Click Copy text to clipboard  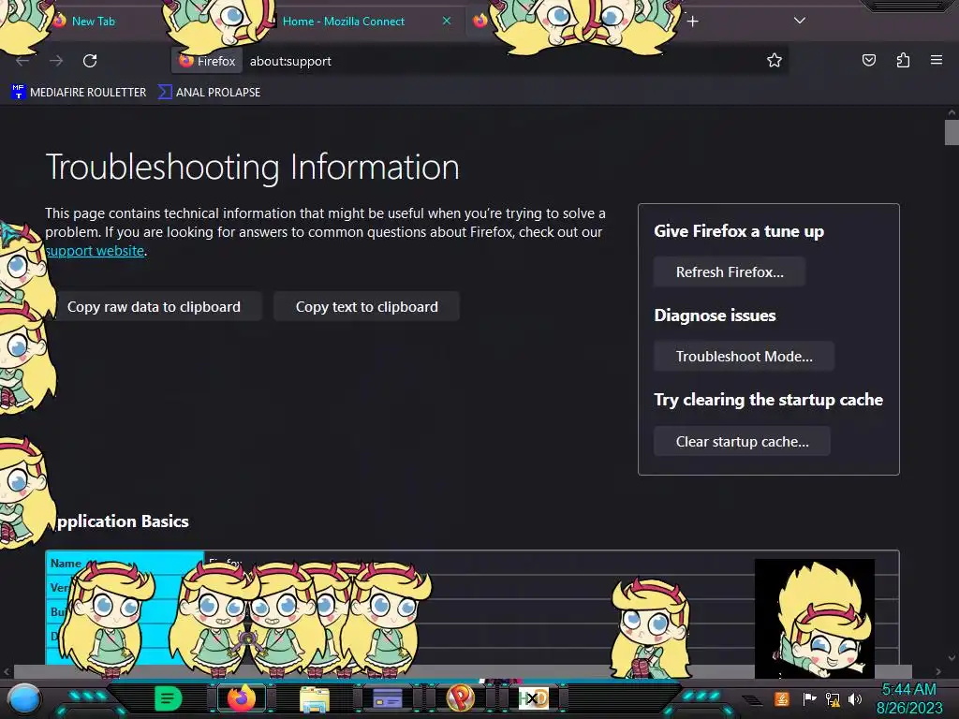pyautogui.click(x=366, y=307)
